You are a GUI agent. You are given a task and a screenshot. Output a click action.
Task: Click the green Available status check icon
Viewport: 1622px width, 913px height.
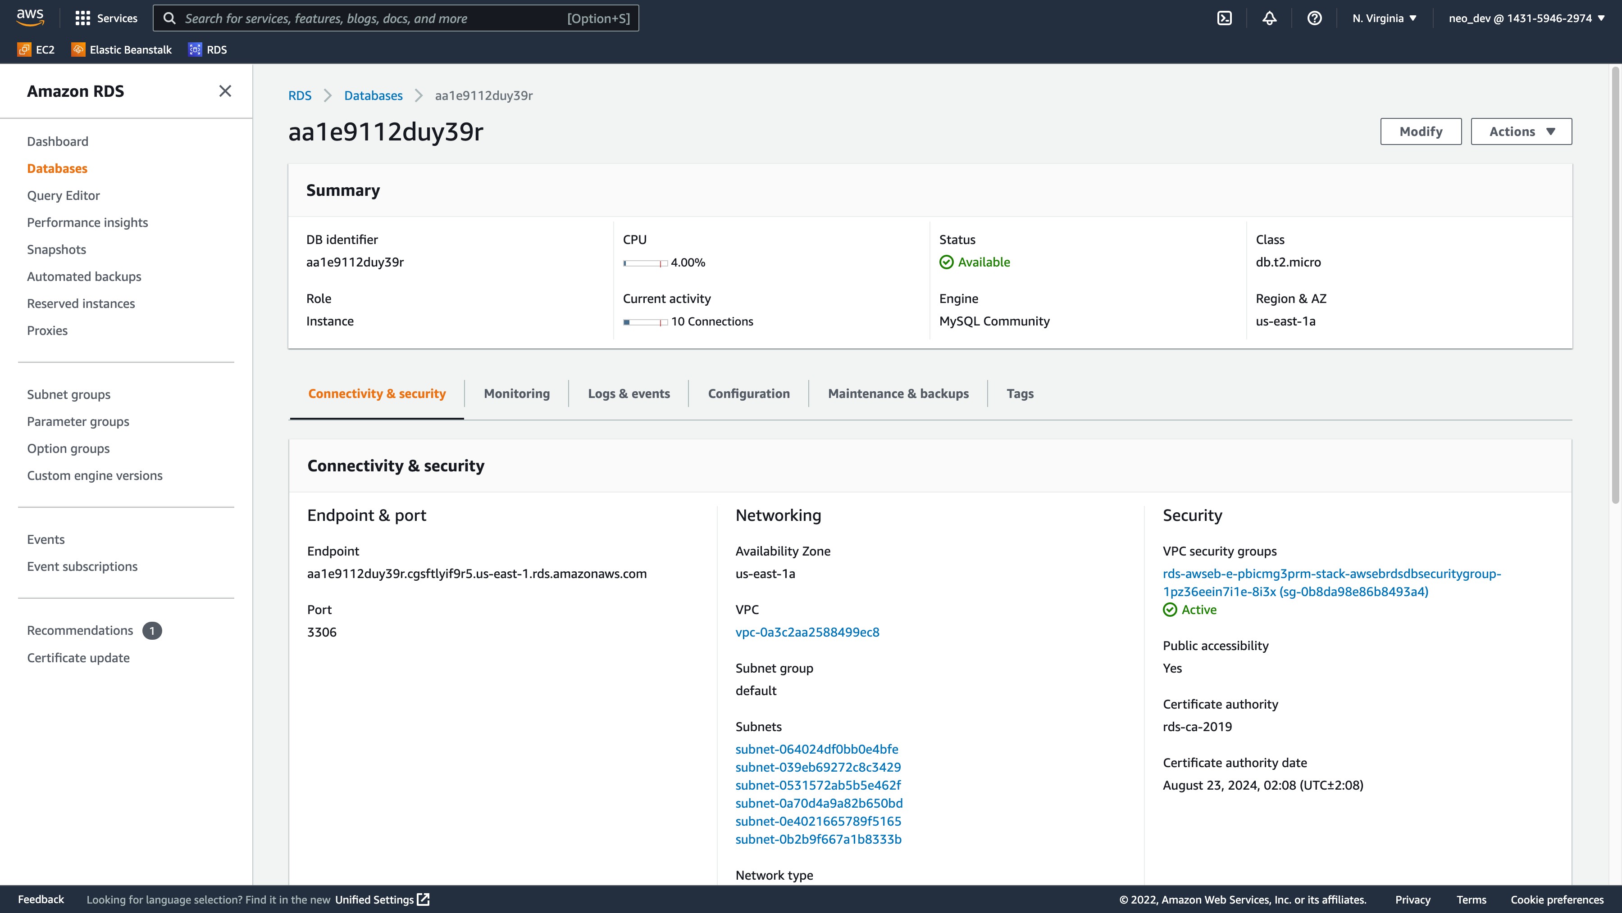(x=946, y=262)
